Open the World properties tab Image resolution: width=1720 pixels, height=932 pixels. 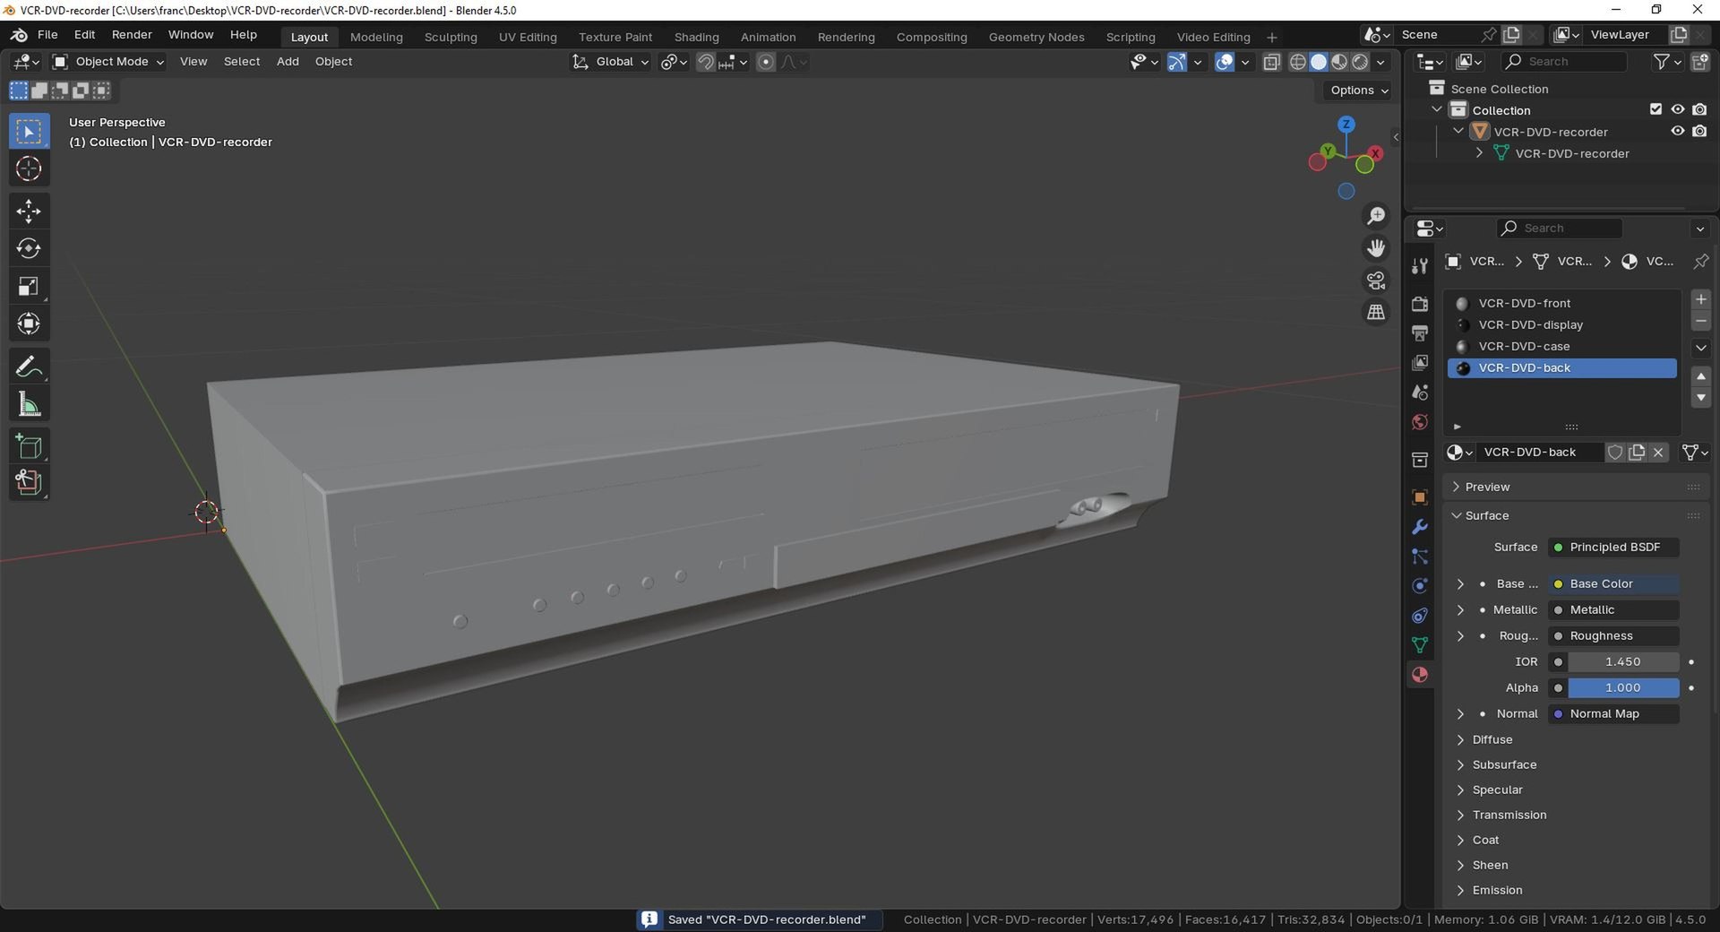tap(1420, 422)
